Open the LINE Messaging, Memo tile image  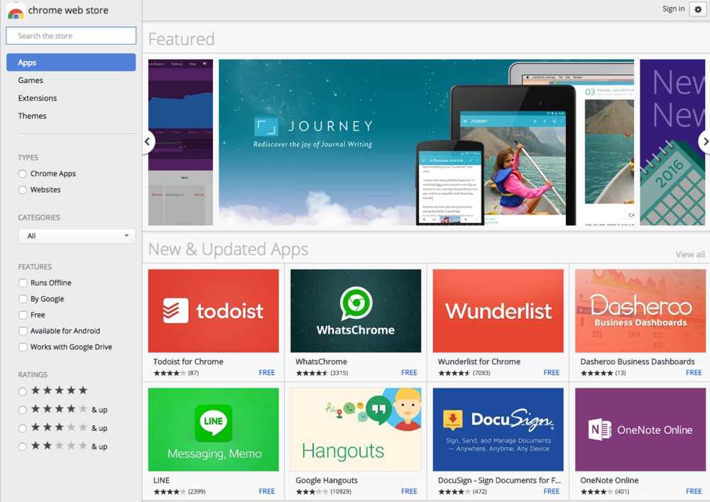point(213,430)
